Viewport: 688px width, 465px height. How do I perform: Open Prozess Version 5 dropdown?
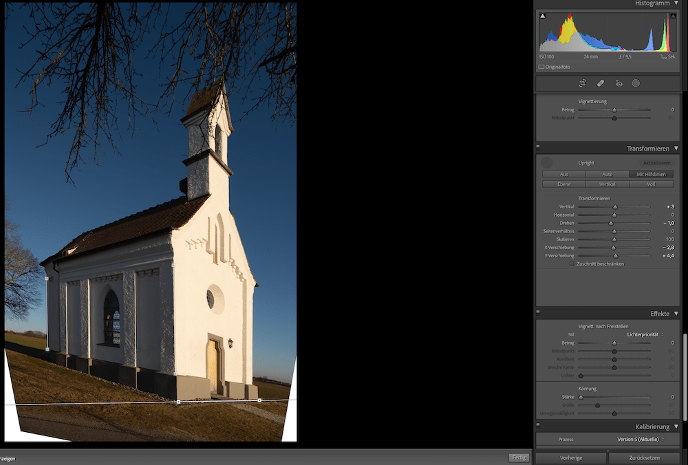(x=639, y=439)
